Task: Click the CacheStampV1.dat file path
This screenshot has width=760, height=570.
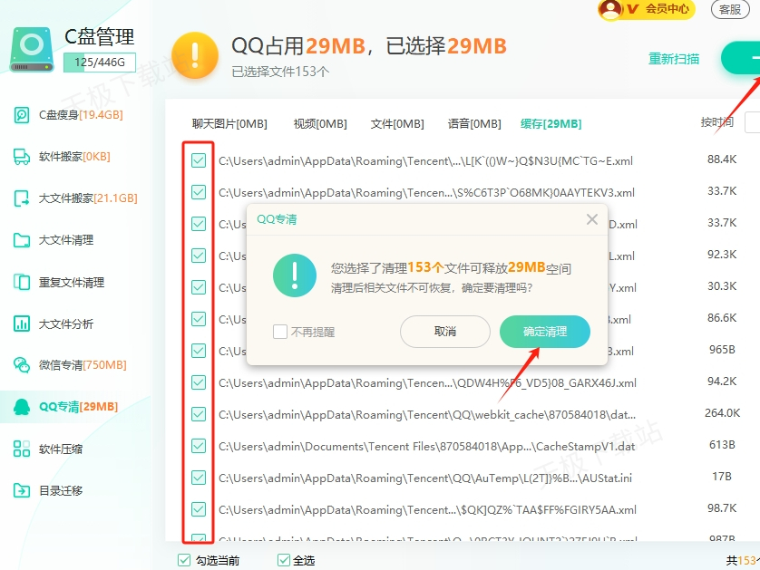Action: (426, 447)
